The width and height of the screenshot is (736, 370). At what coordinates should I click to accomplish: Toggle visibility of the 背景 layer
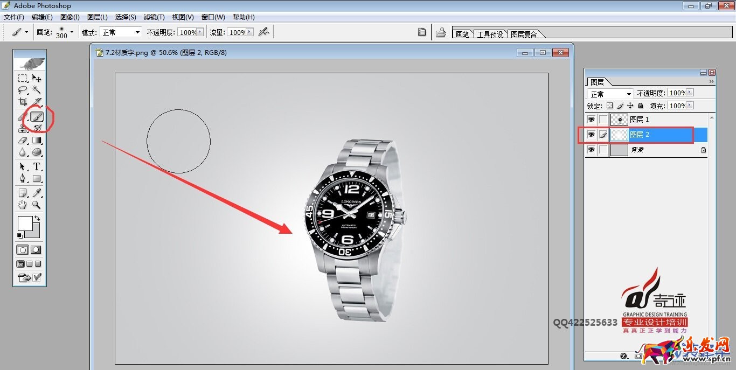tap(591, 150)
